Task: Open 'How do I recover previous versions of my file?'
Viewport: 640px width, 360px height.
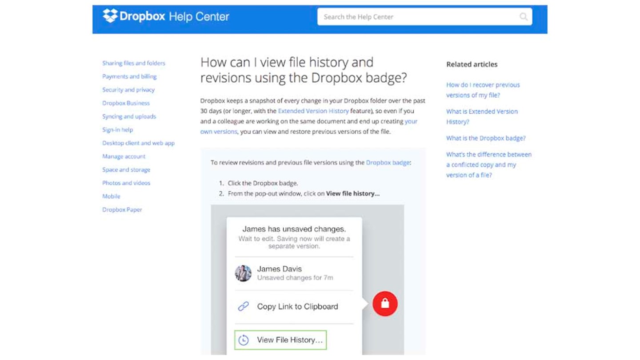Action: [483, 90]
